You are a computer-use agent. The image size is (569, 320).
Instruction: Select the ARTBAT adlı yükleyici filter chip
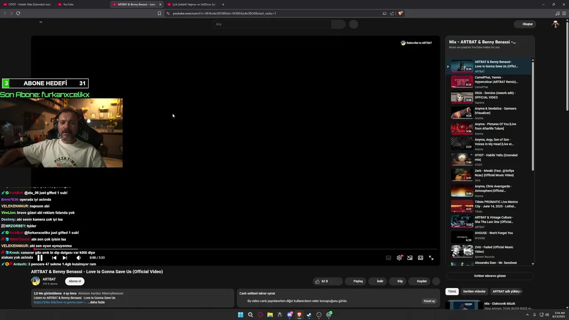506,292
